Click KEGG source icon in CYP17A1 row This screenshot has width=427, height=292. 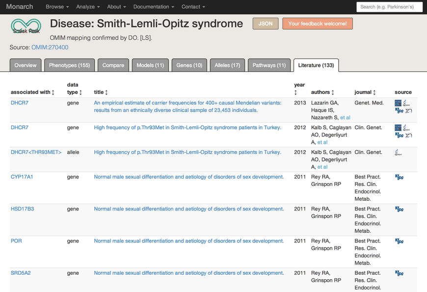pyautogui.click(x=399, y=177)
